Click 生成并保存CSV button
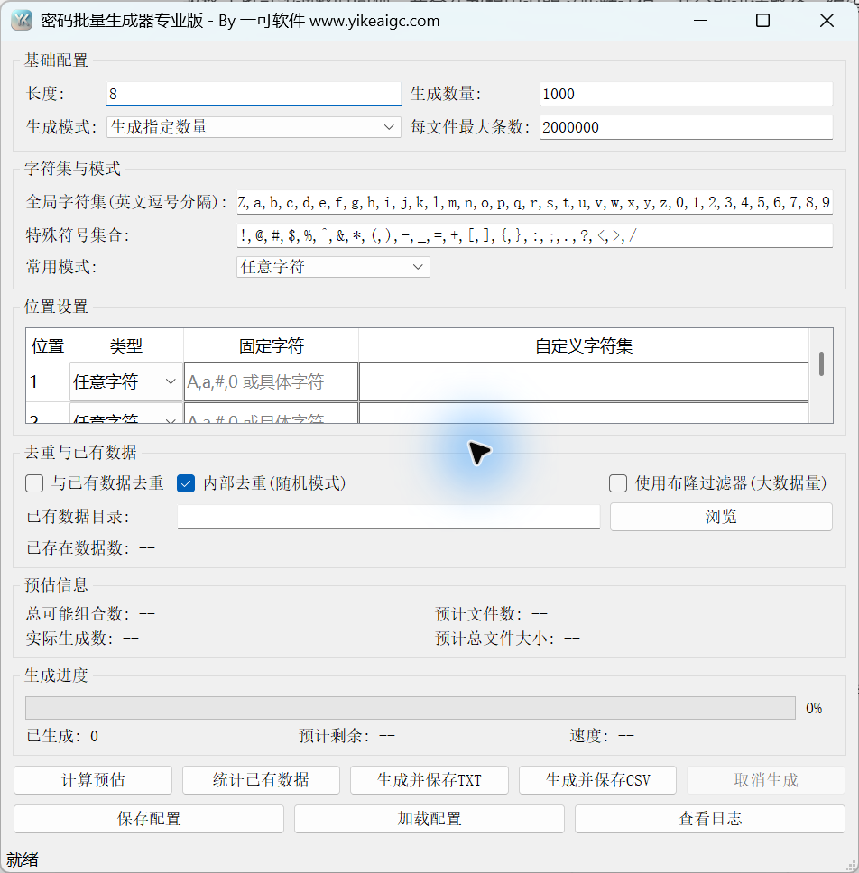 (597, 780)
